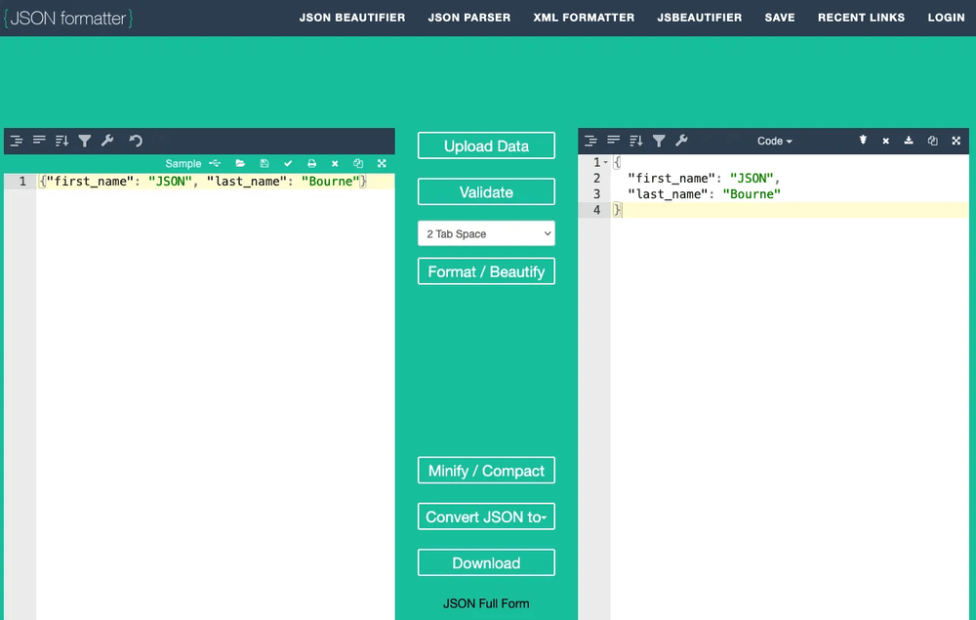Download output using the download arrow icon
The image size is (976, 620).
909,141
